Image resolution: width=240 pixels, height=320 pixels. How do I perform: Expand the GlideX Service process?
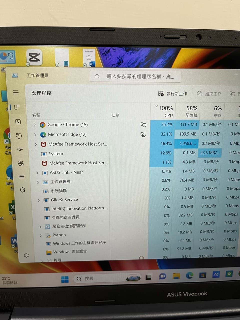point(39,200)
